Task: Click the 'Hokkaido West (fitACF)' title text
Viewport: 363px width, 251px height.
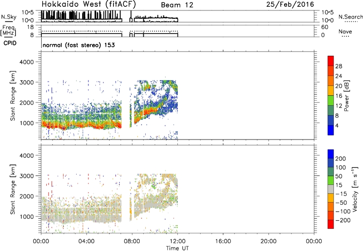Action: point(88,5)
